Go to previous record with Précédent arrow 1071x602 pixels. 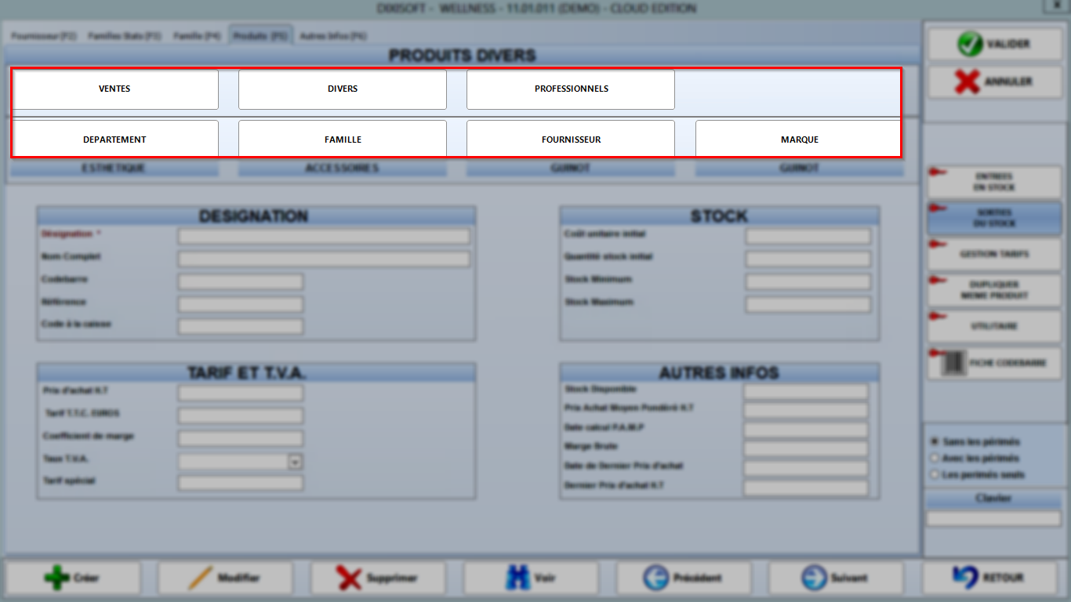pos(655,578)
